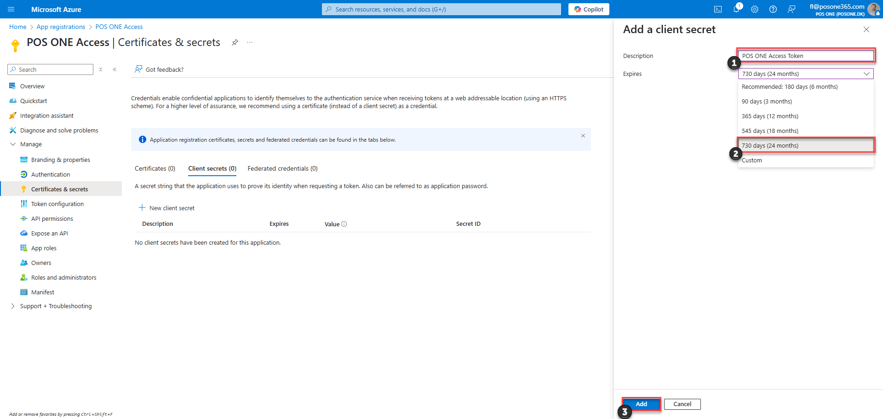Click the API permissions icon
883x419 pixels.
coord(24,218)
